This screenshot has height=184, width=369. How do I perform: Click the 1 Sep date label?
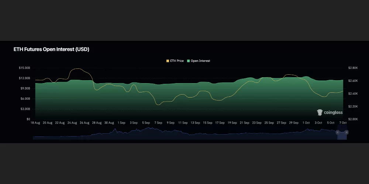(x=121, y=123)
